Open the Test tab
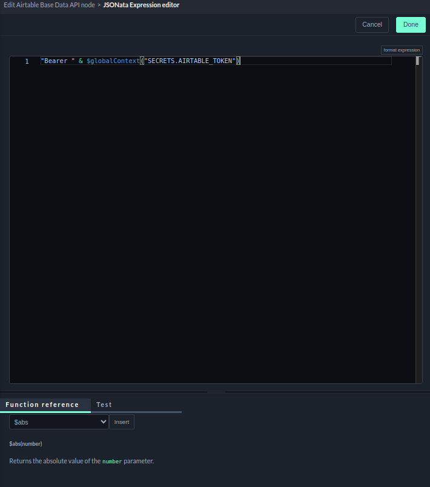The image size is (430, 487). pyautogui.click(x=104, y=405)
